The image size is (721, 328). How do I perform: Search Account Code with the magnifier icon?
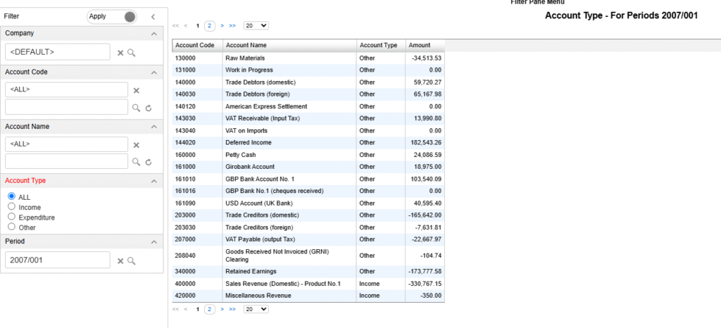pos(136,108)
